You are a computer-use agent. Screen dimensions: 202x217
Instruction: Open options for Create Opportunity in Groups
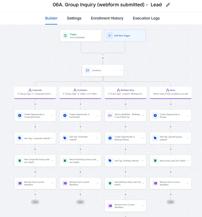click(188, 115)
